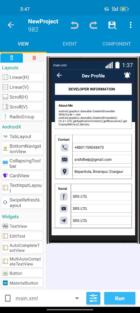
Task: Open the main.xml file dropdown
Action: coord(77,299)
